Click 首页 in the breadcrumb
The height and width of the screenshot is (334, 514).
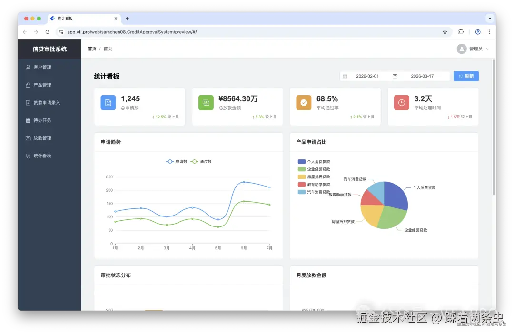(x=91, y=49)
